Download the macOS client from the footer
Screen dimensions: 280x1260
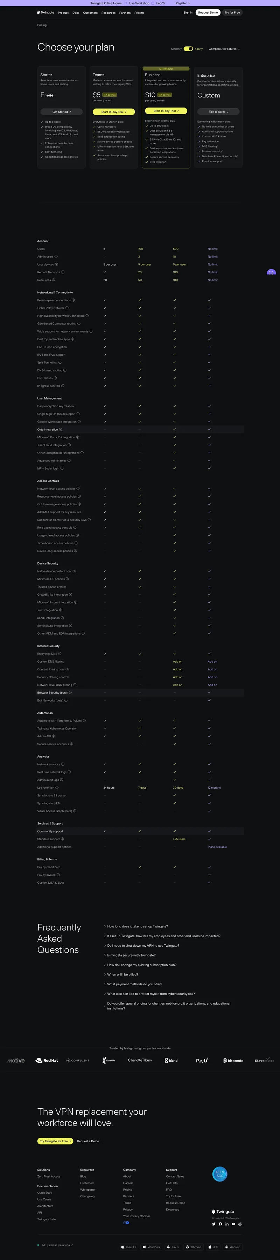point(128,1247)
